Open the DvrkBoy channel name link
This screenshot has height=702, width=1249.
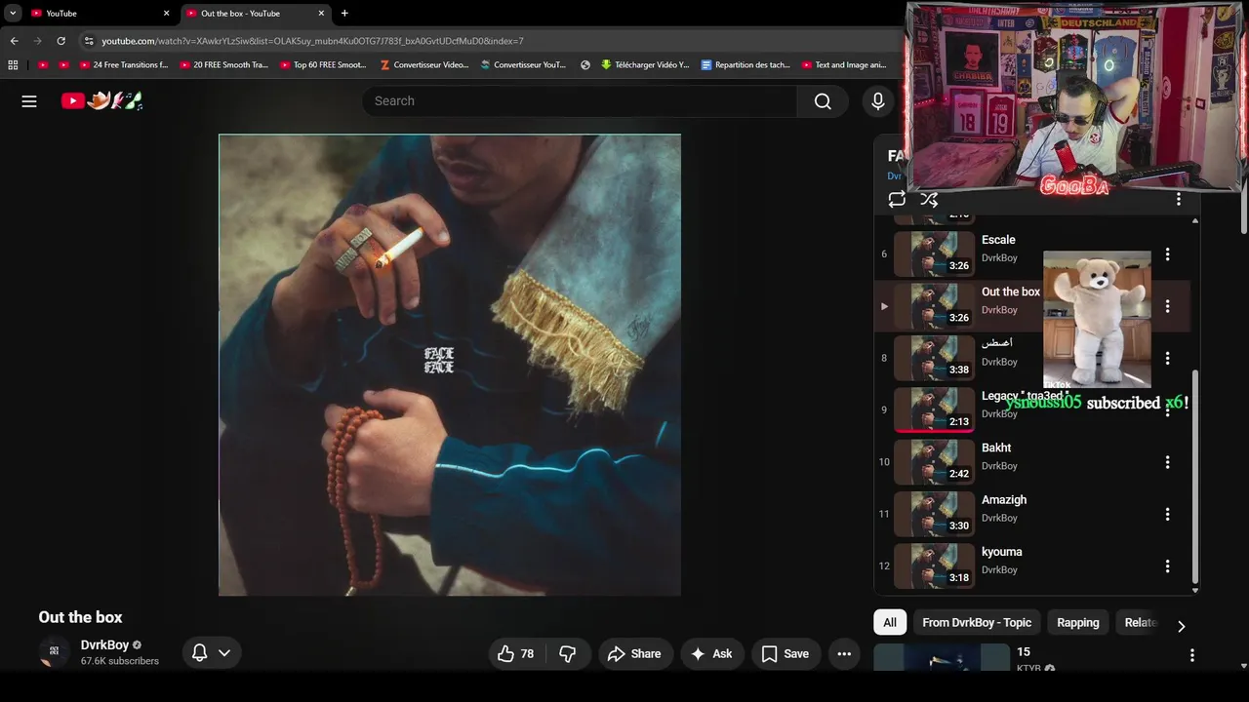coord(104,645)
